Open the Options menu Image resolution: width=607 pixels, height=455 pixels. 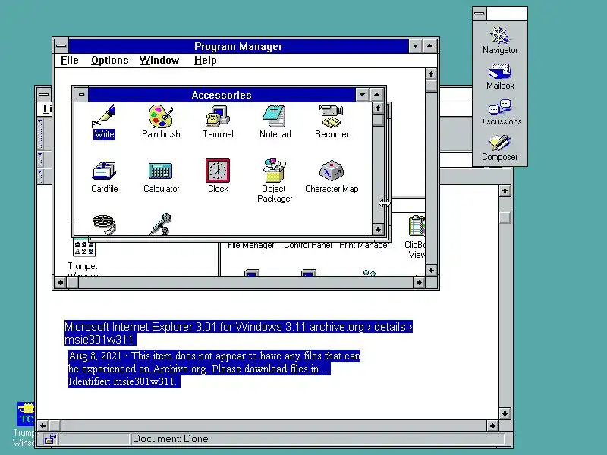[109, 61]
